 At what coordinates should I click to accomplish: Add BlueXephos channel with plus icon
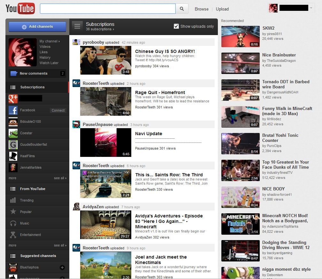click(x=62, y=267)
